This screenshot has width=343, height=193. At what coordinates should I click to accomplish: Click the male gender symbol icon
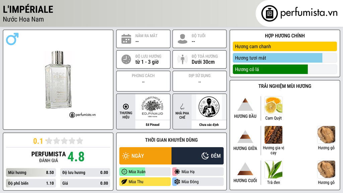12,39
